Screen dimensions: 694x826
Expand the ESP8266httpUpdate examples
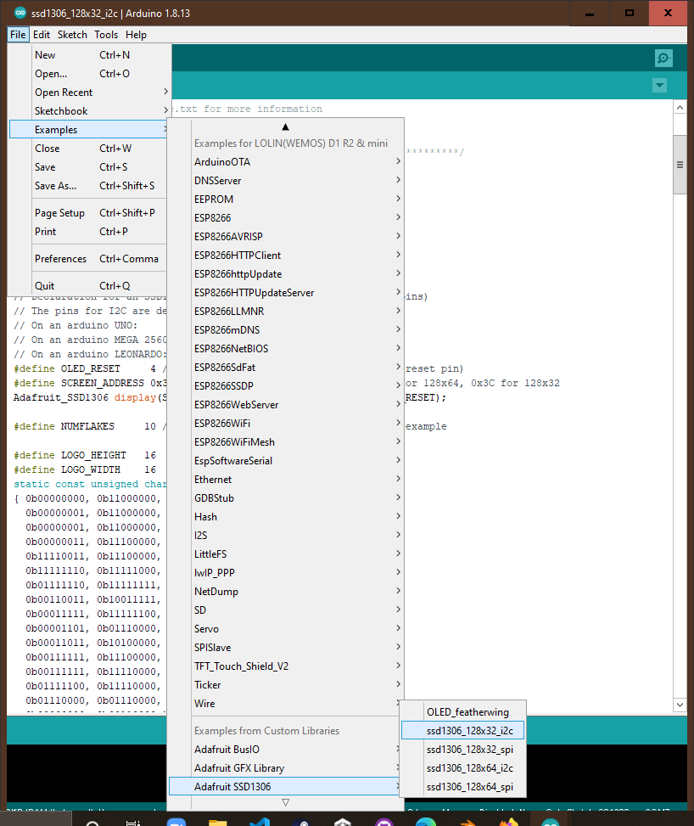point(286,274)
